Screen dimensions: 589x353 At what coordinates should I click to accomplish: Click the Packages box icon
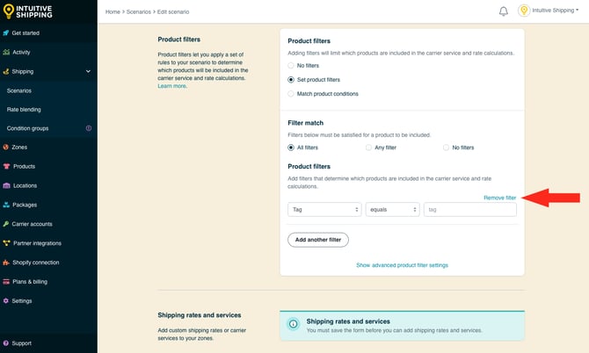pyautogui.click(x=7, y=205)
